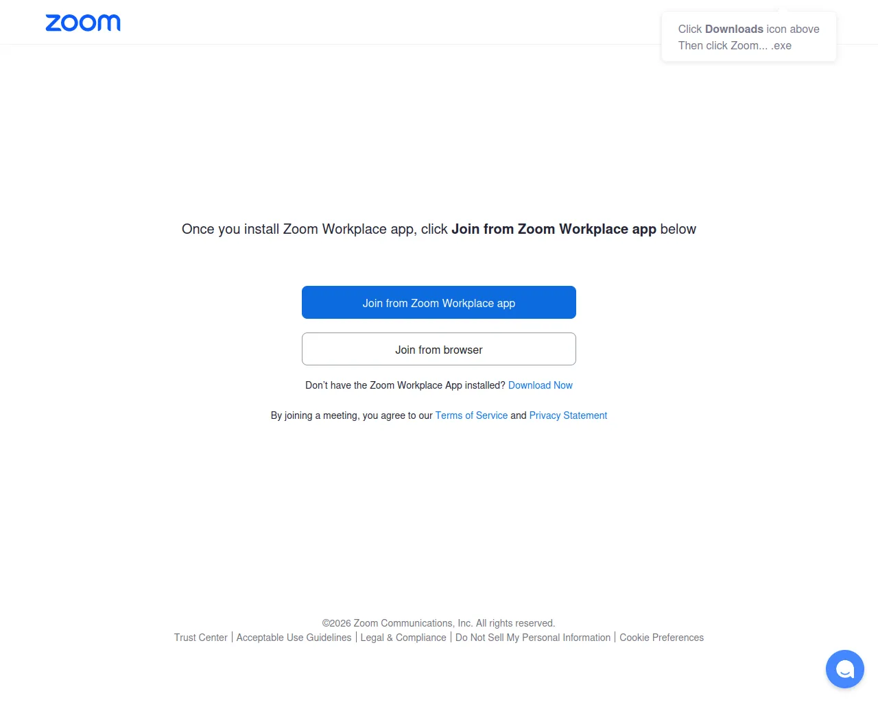Visit the Trust Center footer link
This screenshot has height=702, width=878.
(200, 638)
